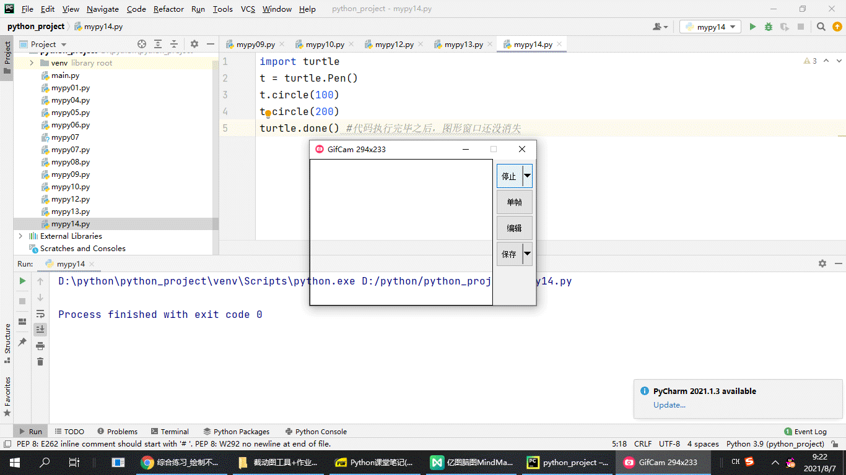Close the mypy14.py editor tab
The height and width of the screenshot is (475, 846).
click(x=559, y=45)
